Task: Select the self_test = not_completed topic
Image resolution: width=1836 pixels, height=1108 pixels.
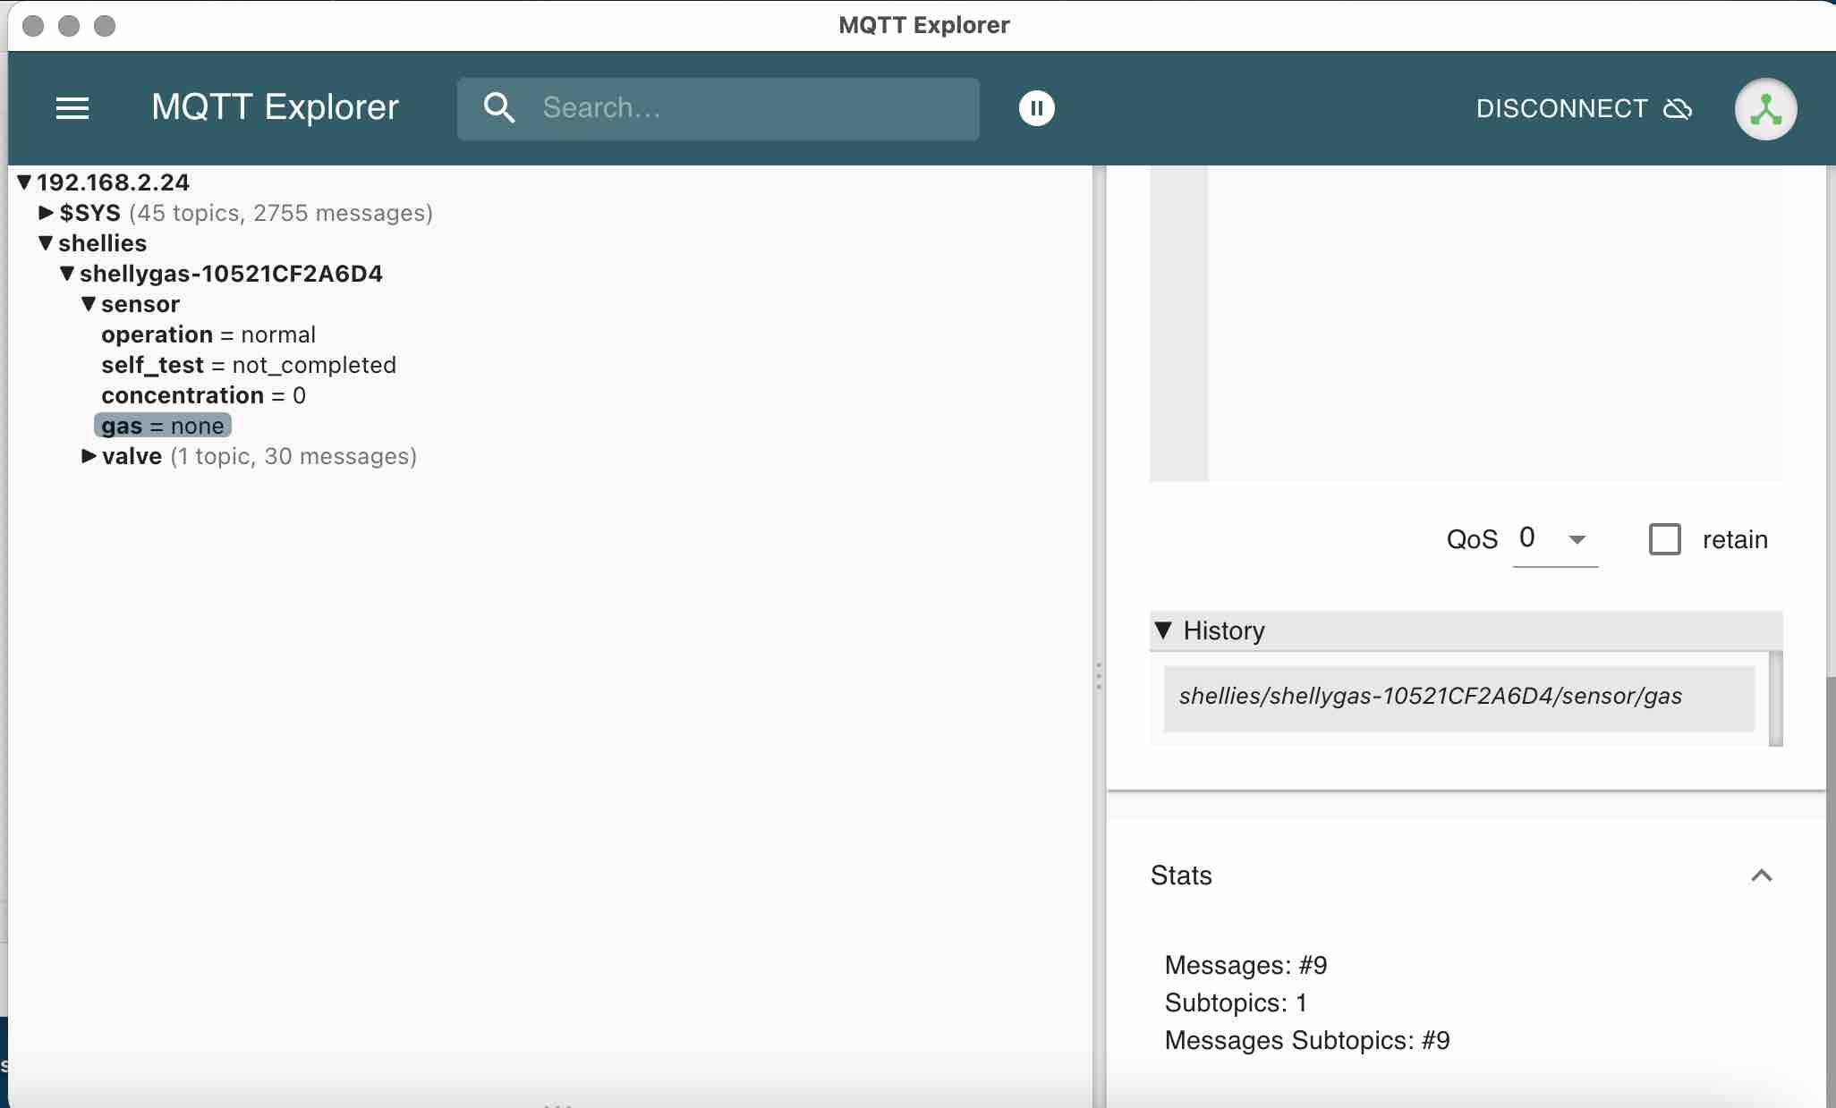Action: point(249,365)
